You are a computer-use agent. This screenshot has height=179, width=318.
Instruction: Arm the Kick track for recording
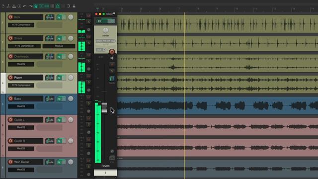10,17
